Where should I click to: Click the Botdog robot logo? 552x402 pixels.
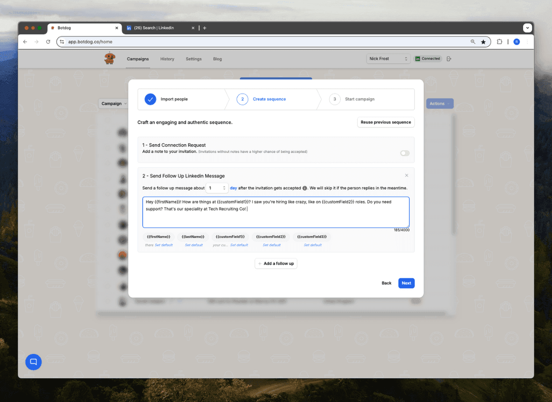pyautogui.click(x=110, y=58)
